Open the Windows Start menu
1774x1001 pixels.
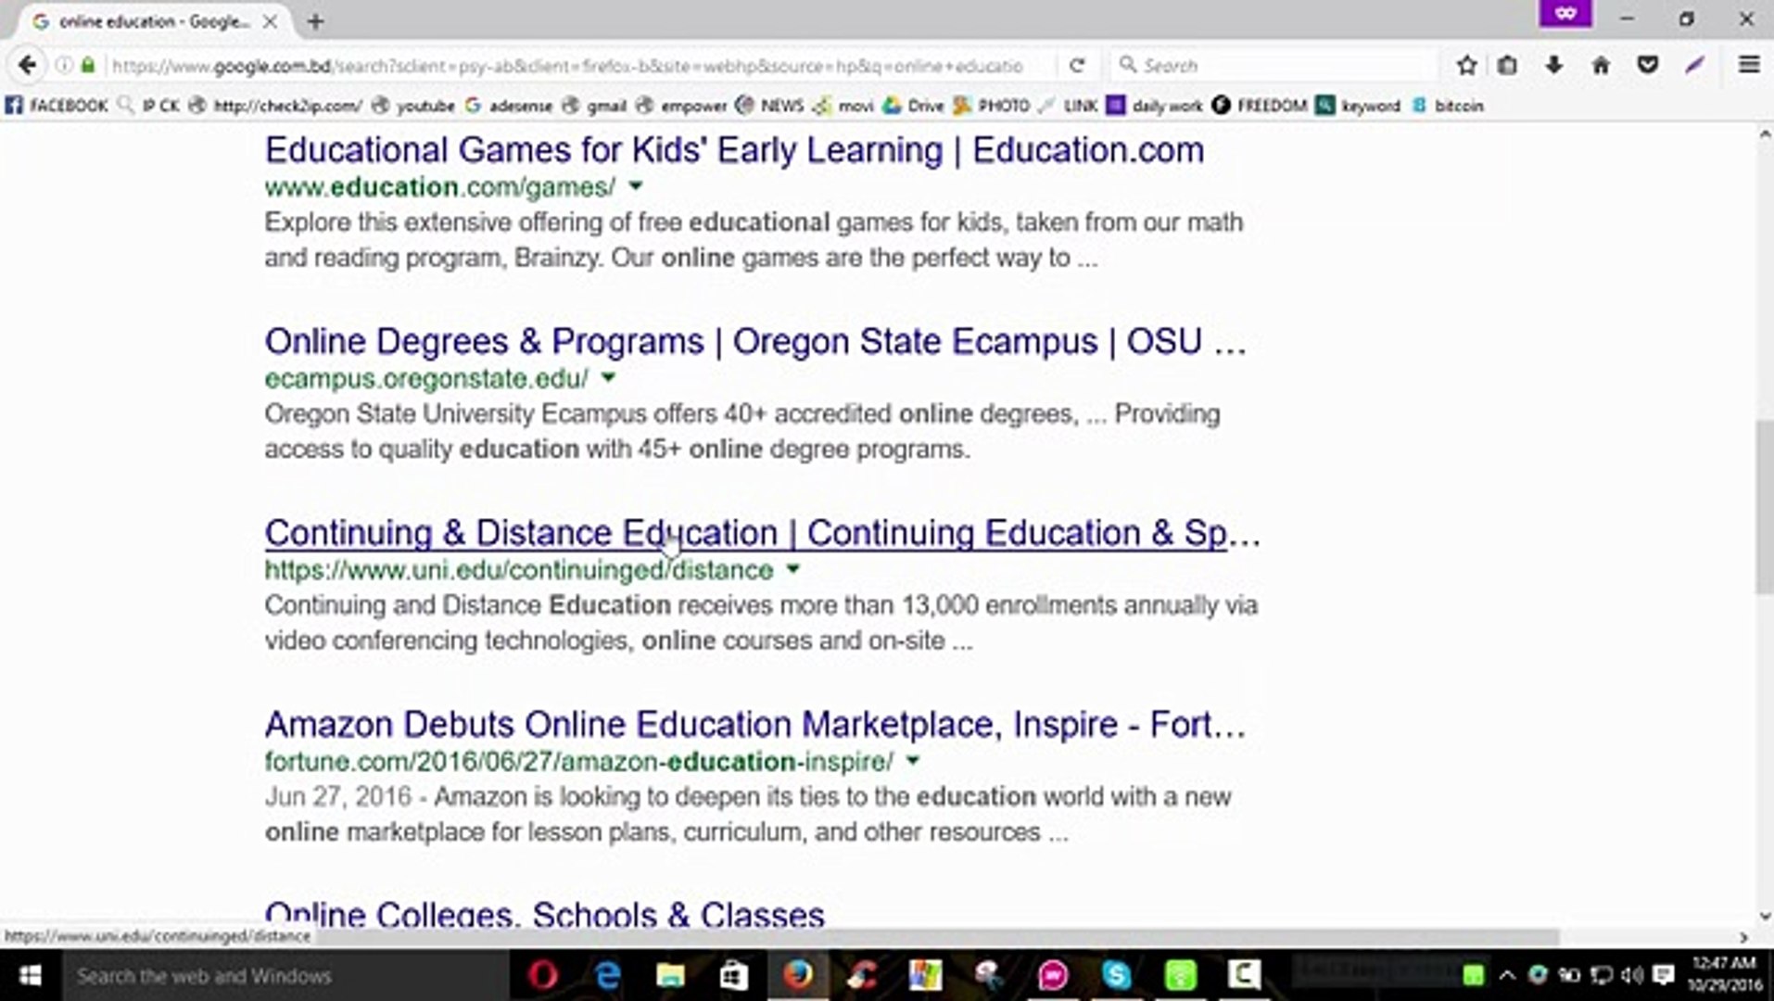(x=30, y=975)
